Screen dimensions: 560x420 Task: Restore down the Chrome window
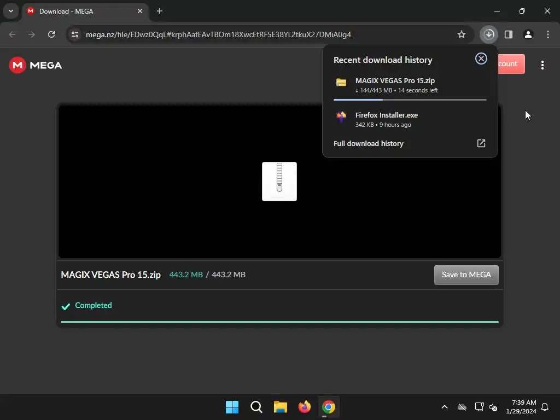point(522,11)
